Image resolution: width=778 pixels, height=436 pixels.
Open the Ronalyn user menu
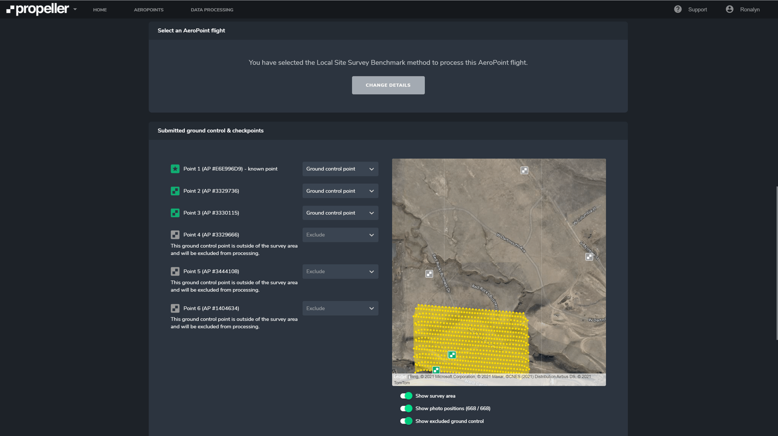point(749,9)
